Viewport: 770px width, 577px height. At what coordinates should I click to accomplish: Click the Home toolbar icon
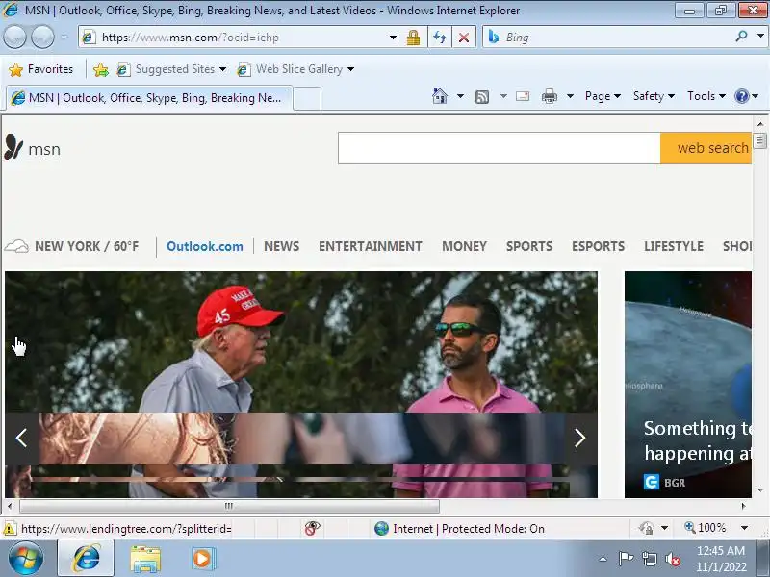(x=440, y=96)
